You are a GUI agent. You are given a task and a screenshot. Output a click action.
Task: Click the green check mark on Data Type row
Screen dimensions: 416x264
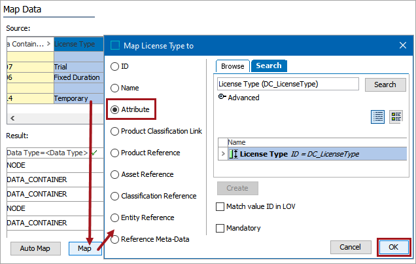coord(94,153)
